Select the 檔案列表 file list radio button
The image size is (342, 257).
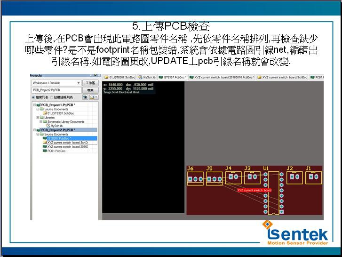[x=33, y=97]
